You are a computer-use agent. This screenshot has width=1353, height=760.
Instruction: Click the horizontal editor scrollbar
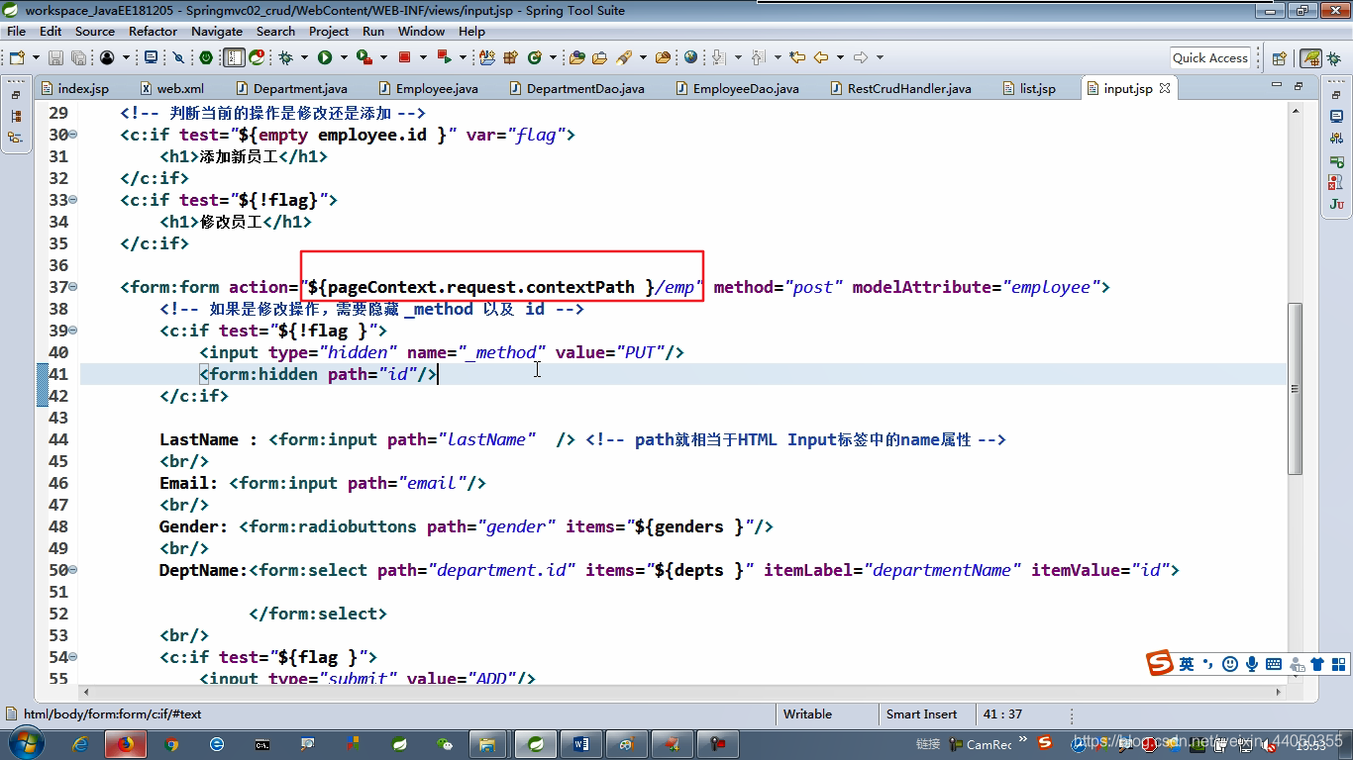pos(683,692)
